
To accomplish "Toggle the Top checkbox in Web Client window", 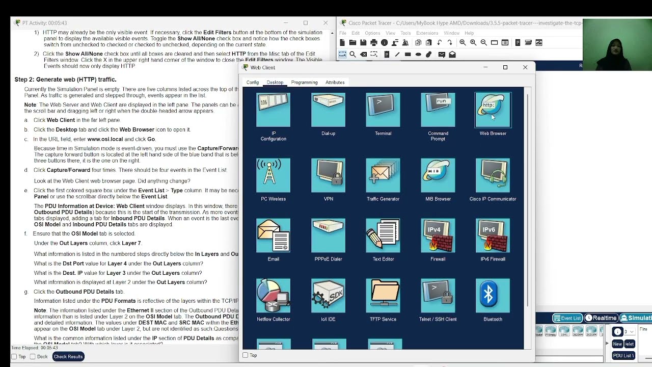I will point(246,355).
